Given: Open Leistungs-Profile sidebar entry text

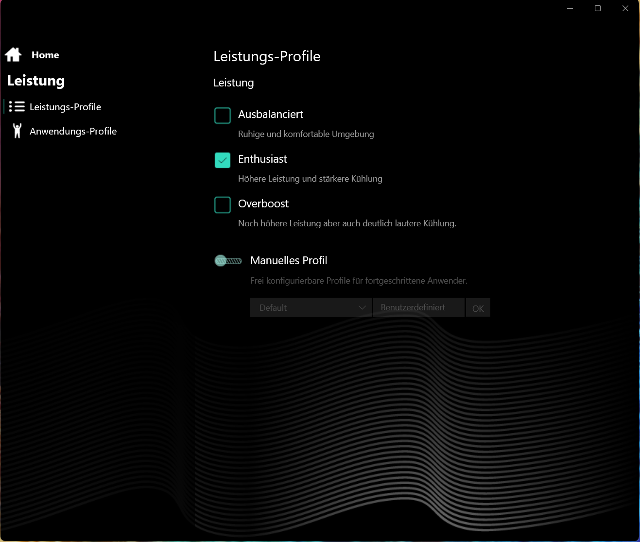Looking at the screenshot, I should coord(65,107).
